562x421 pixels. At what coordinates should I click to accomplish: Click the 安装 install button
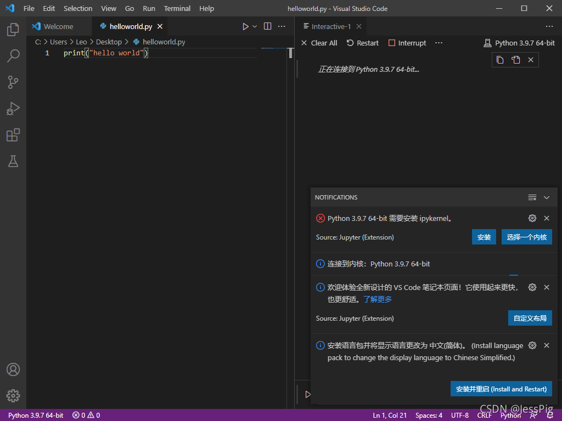(484, 237)
